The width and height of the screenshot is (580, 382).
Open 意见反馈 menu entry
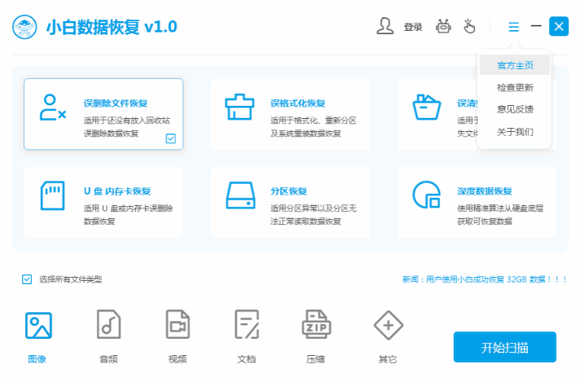(515, 109)
